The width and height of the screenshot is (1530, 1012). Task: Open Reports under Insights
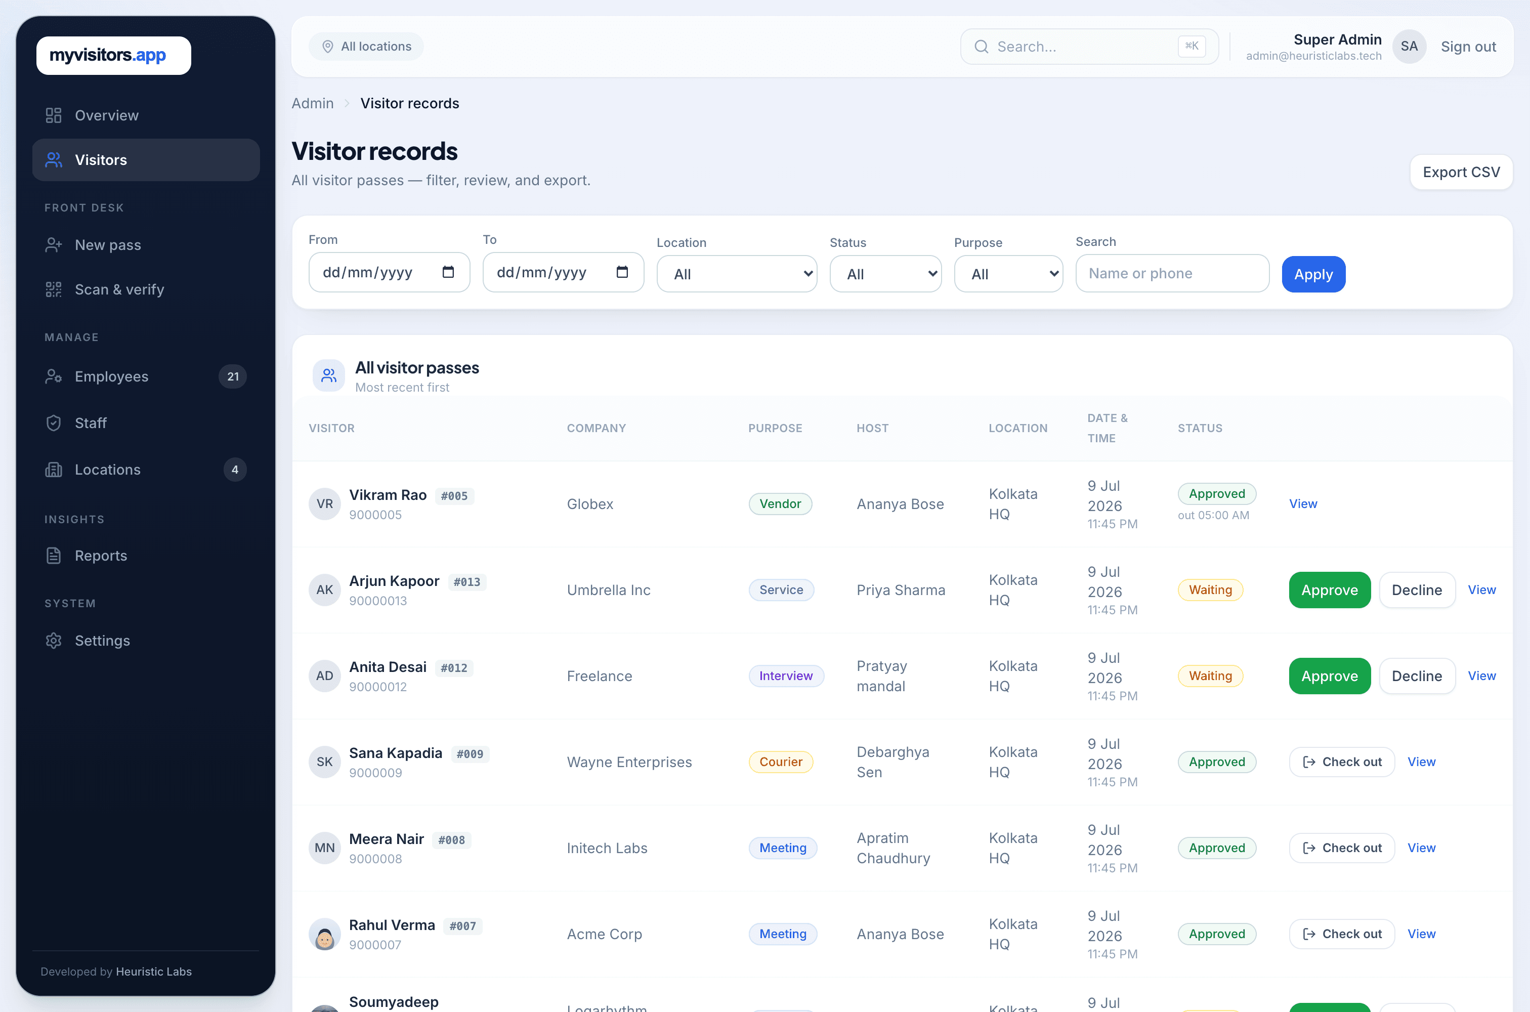[146, 556]
